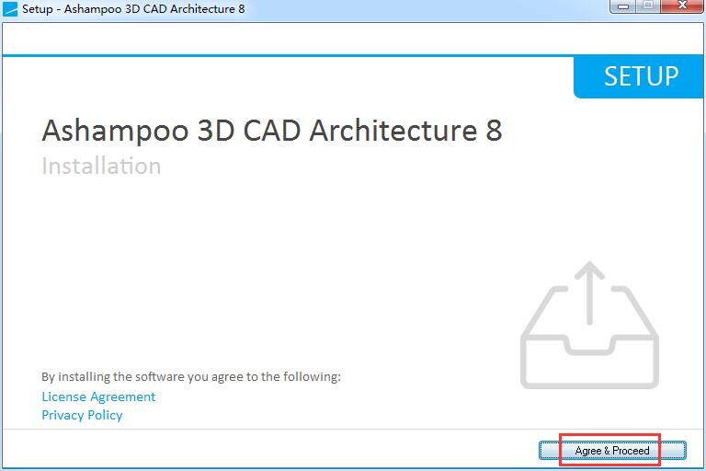The height and width of the screenshot is (471, 706).
Task: Open the License Agreement link
Action: click(98, 396)
